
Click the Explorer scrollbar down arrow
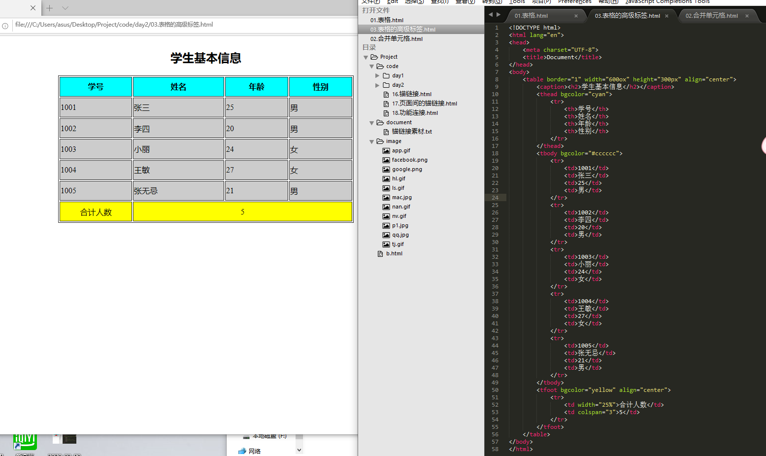tap(299, 450)
